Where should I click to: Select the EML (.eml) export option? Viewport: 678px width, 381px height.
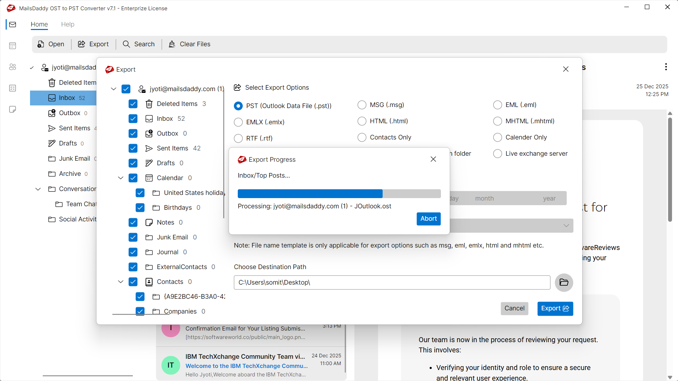tap(497, 105)
